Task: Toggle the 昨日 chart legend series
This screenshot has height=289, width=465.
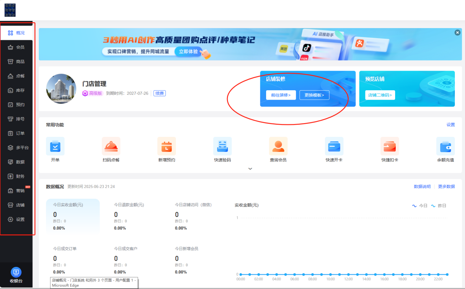Action: click(x=438, y=206)
